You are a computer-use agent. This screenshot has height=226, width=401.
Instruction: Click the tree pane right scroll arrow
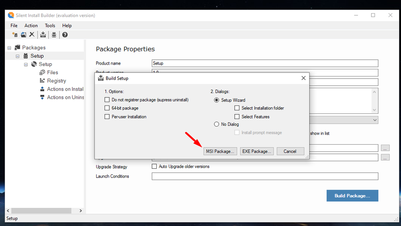[80, 211]
